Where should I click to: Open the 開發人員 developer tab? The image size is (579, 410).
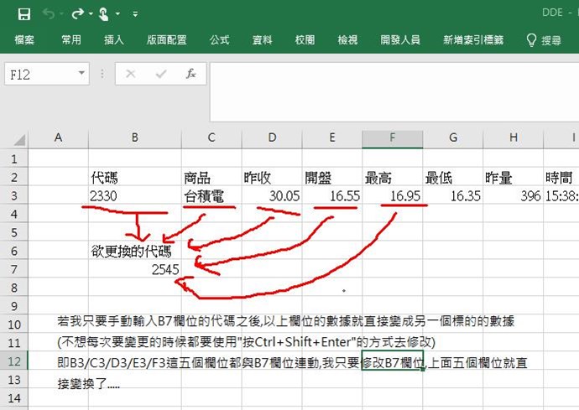[x=400, y=39]
